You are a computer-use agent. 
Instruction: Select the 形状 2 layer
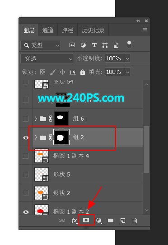[x=88, y=193]
